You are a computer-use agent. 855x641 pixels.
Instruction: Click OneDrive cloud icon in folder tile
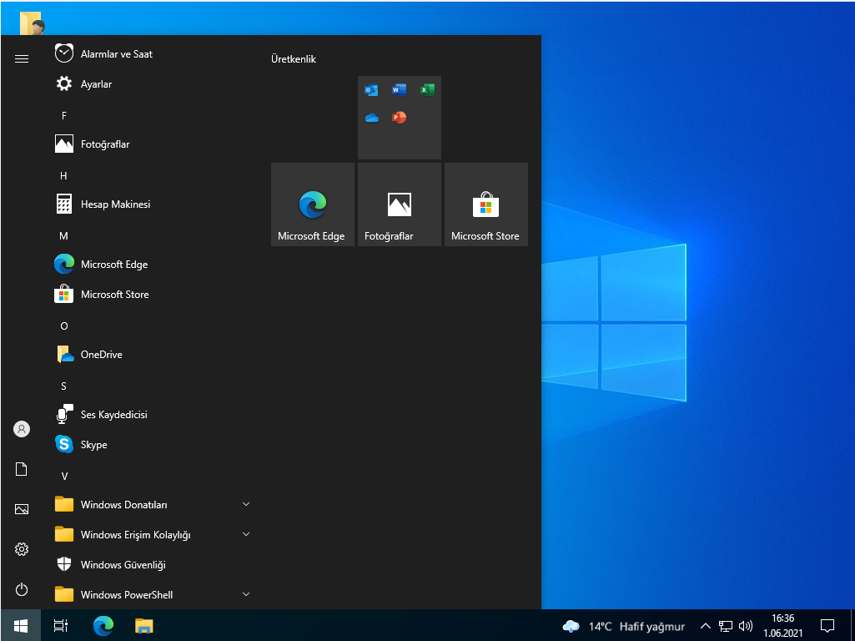pos(372,118)
